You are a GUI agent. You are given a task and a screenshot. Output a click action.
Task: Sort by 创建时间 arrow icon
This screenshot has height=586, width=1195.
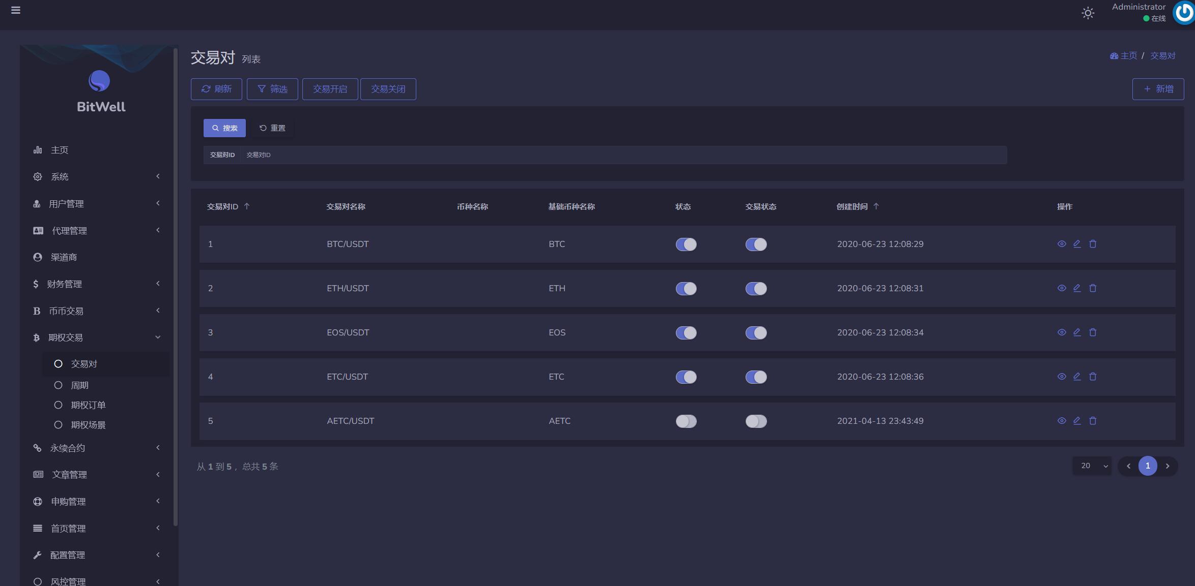pos(876,206)
